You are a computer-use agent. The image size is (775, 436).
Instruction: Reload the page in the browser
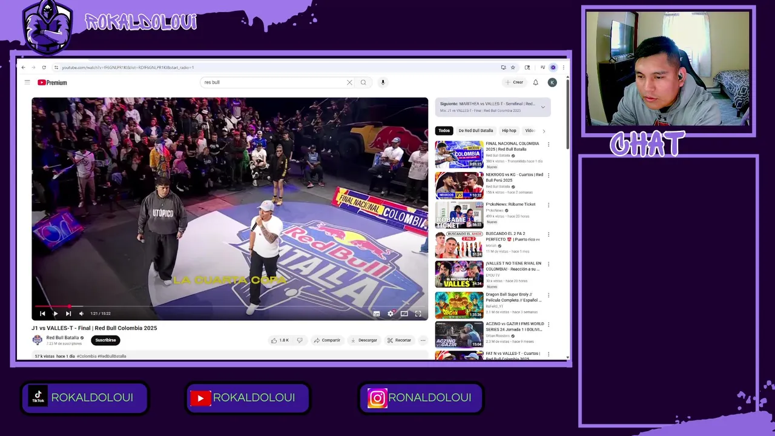tap(44, 67)
